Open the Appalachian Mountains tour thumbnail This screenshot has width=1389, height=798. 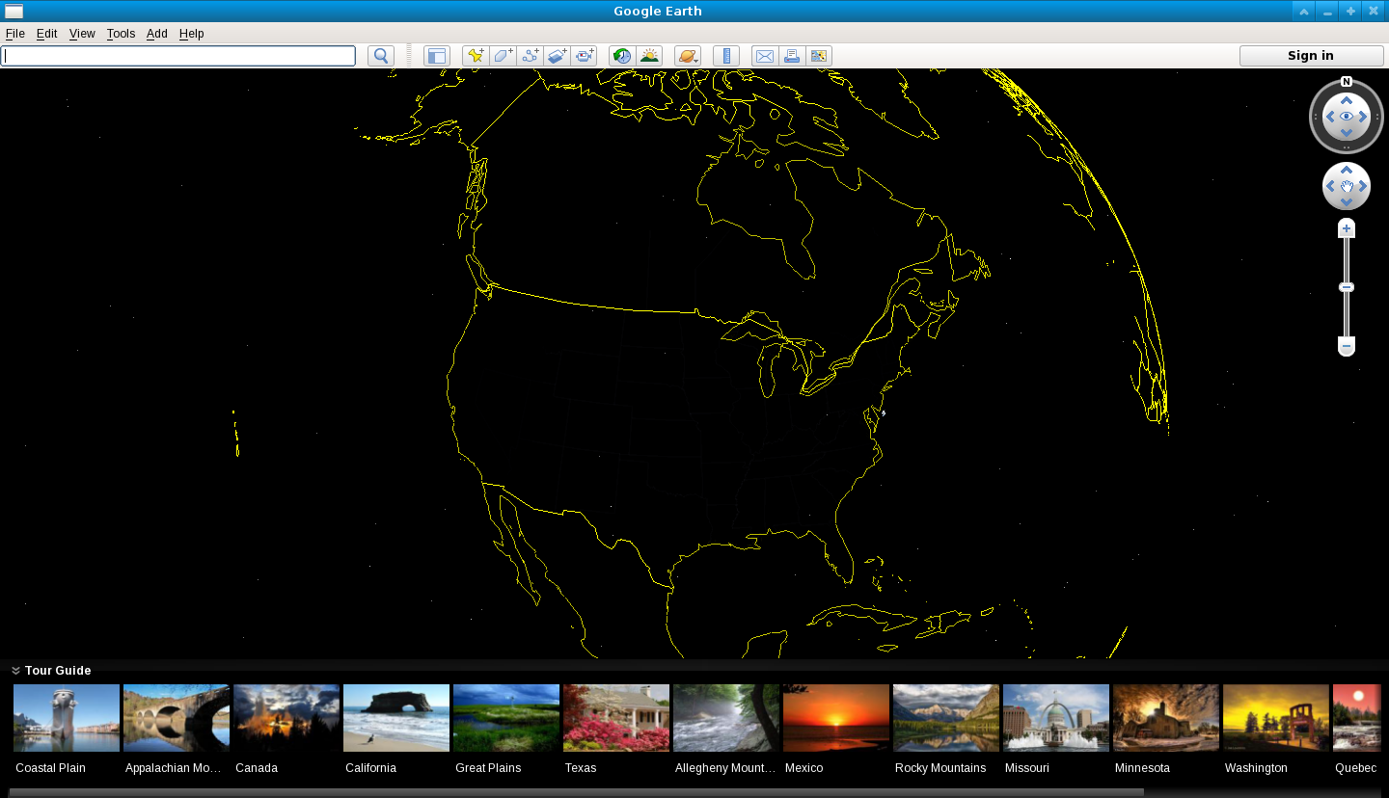177,718
